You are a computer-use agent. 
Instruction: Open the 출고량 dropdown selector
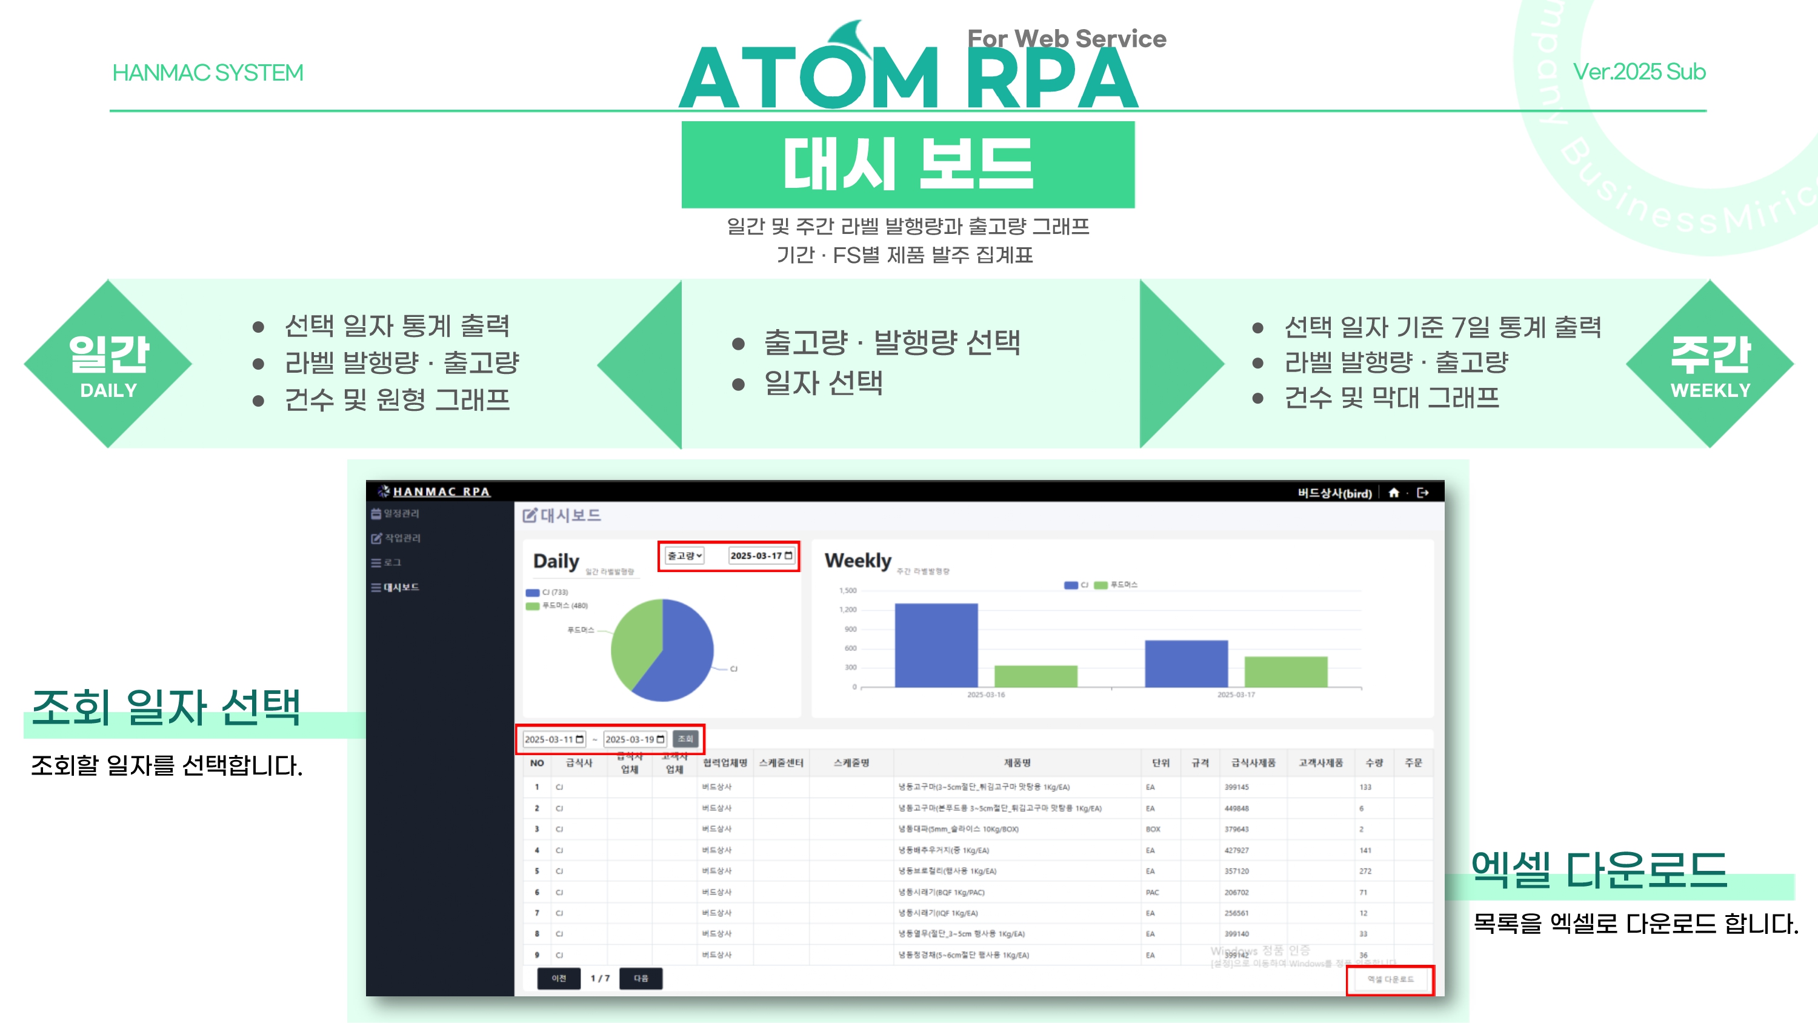click(x=685, y=556)
